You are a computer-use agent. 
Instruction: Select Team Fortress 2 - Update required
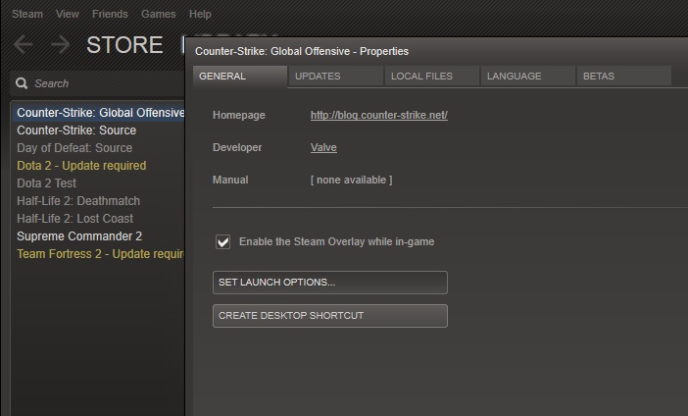coord(101,254)
